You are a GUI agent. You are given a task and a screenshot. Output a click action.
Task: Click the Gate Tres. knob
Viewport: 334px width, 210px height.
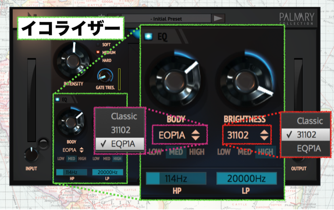pyautogui.click(x=105, y=76)
